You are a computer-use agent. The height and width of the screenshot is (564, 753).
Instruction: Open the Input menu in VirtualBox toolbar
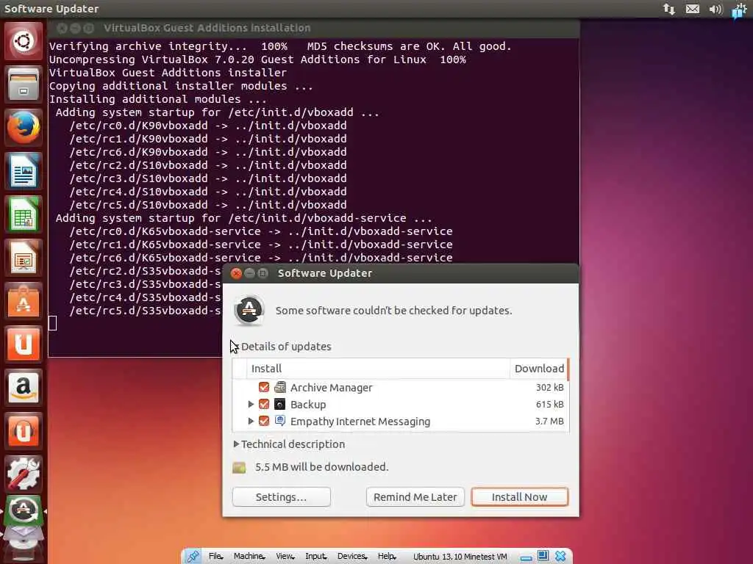coord(315,557)
